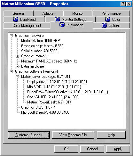This screenshot has width=133, height=156.
Task: Click the Matrox icon on Color tab
Action: [x=108, y=19]
